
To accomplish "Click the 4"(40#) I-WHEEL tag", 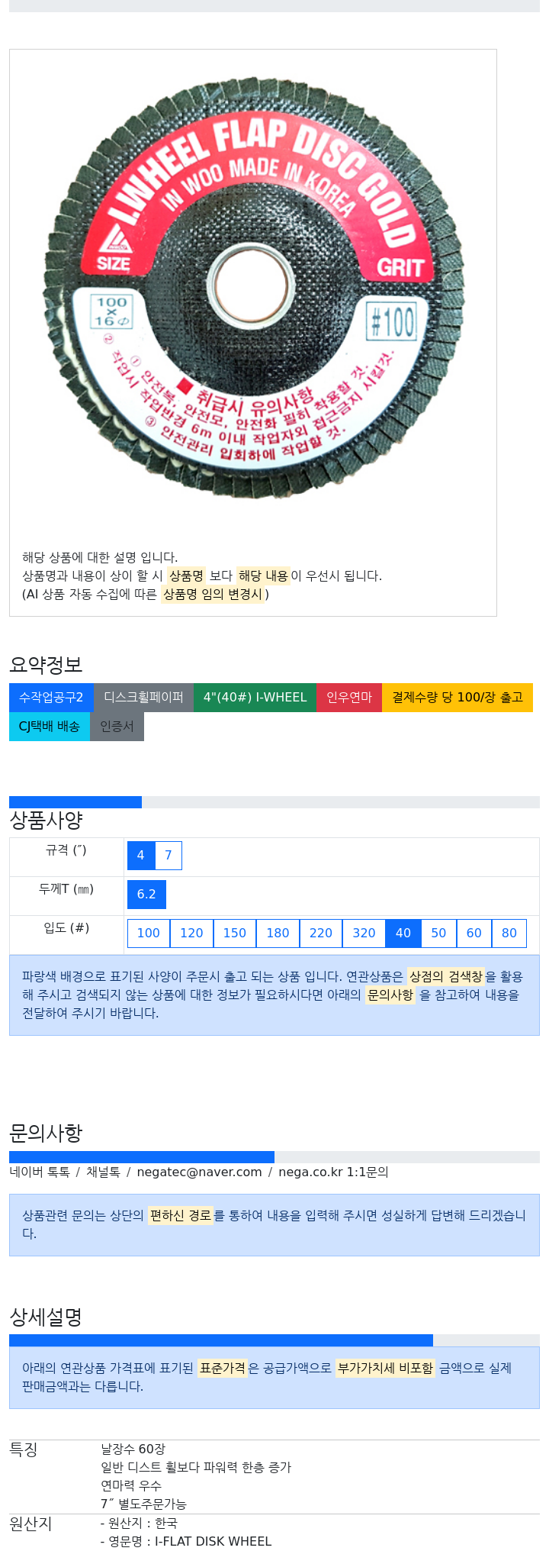I will point(255,698).
